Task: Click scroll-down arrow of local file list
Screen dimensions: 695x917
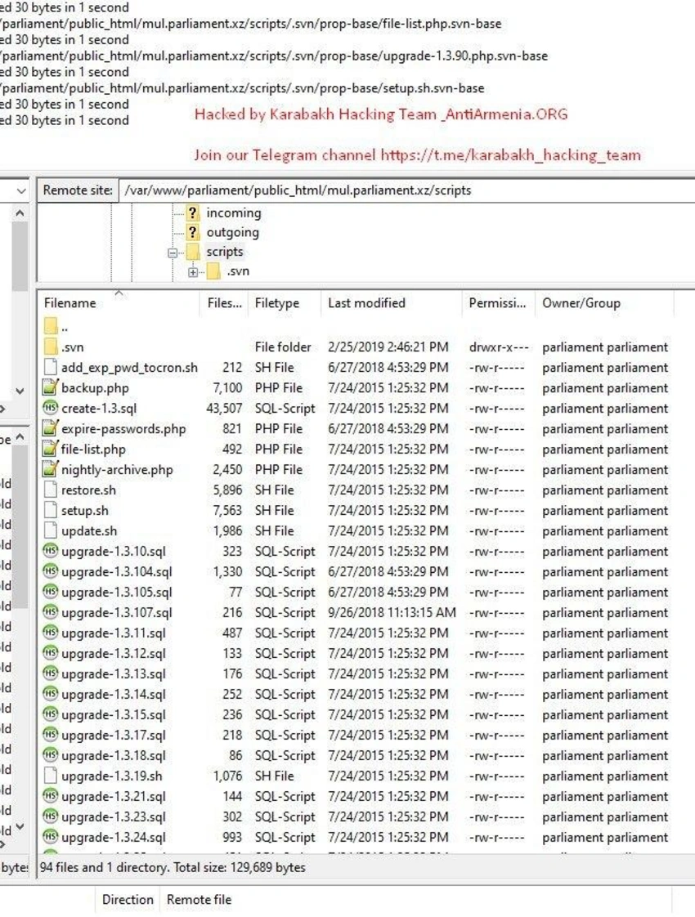Action: click(20, 826)
